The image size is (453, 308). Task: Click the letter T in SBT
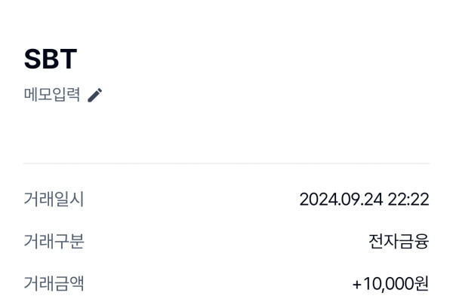tap(69, 59)
